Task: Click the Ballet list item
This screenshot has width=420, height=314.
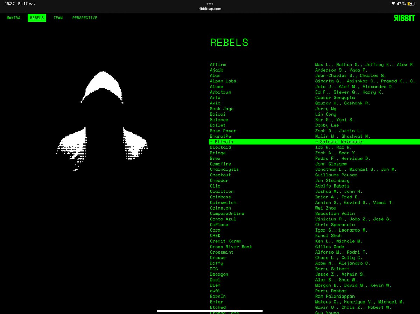Action: click(x=218, y=125)
